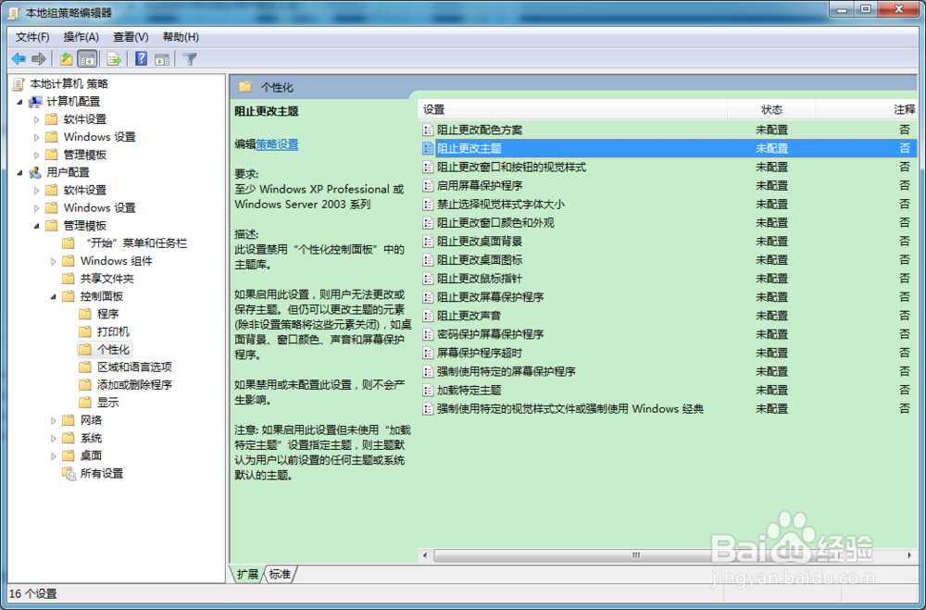Sort by the 状态 column header

pos(771,109)
